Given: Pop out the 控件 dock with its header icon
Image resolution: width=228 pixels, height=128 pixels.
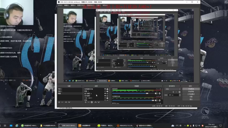Looking at the screenshot, I should (x=199, y=86).
